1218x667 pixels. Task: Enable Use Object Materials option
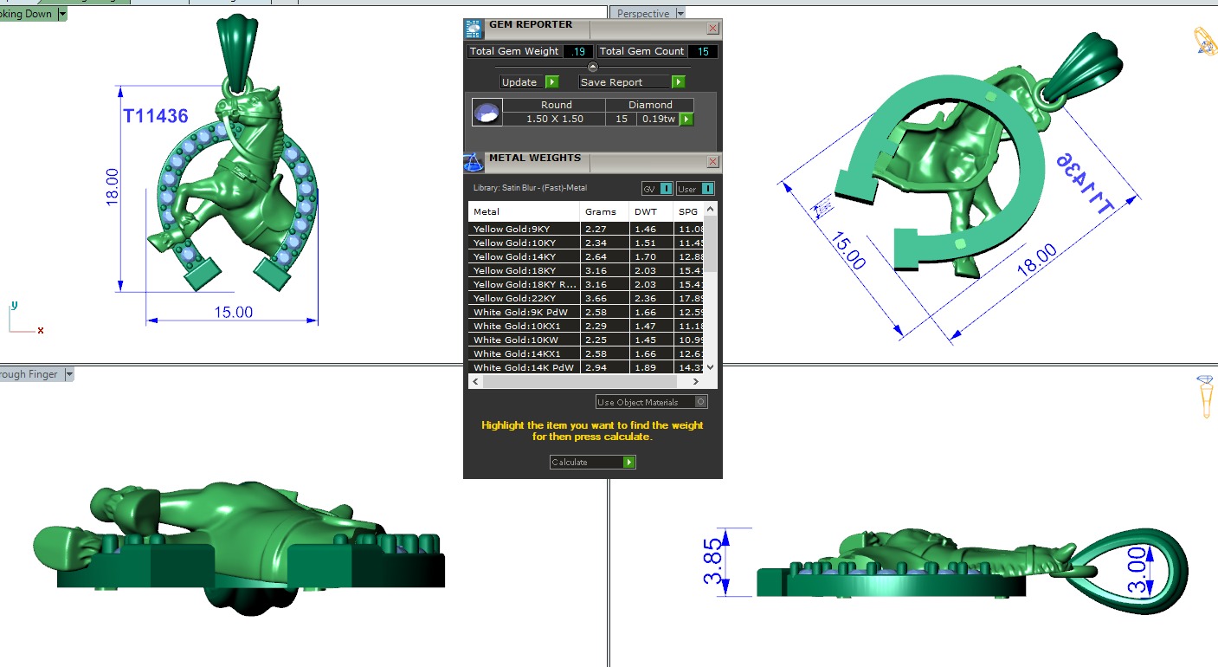[701, 402]
